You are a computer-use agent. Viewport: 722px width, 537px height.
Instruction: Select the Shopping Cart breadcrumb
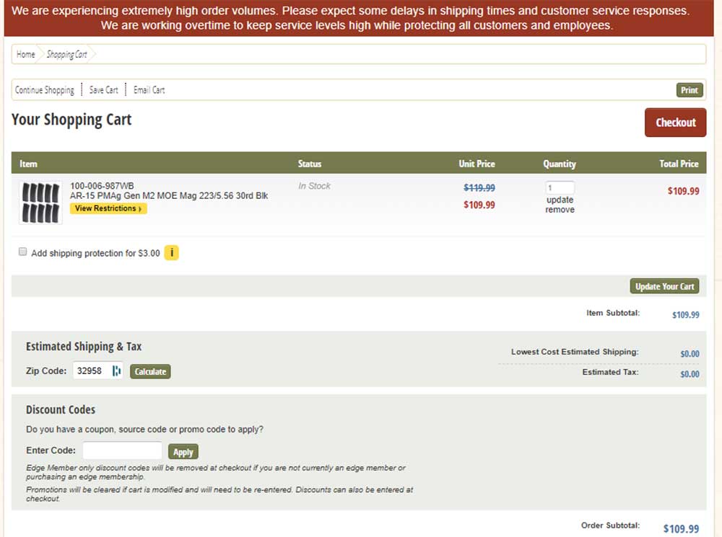click(x=66, y=54)
